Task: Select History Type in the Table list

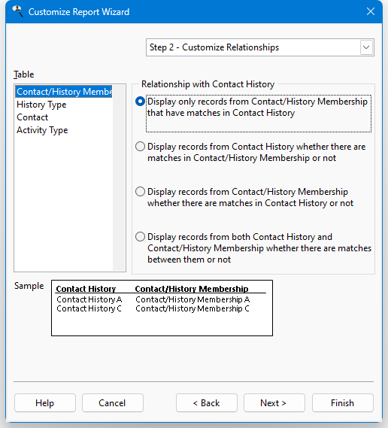Action: click(41, 105)
